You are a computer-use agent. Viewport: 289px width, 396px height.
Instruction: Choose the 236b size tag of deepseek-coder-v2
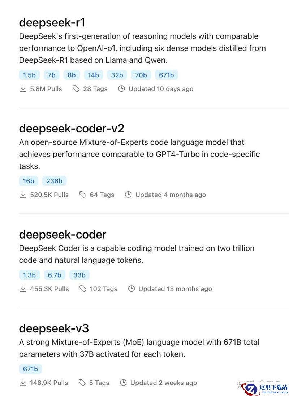[54, 181]
